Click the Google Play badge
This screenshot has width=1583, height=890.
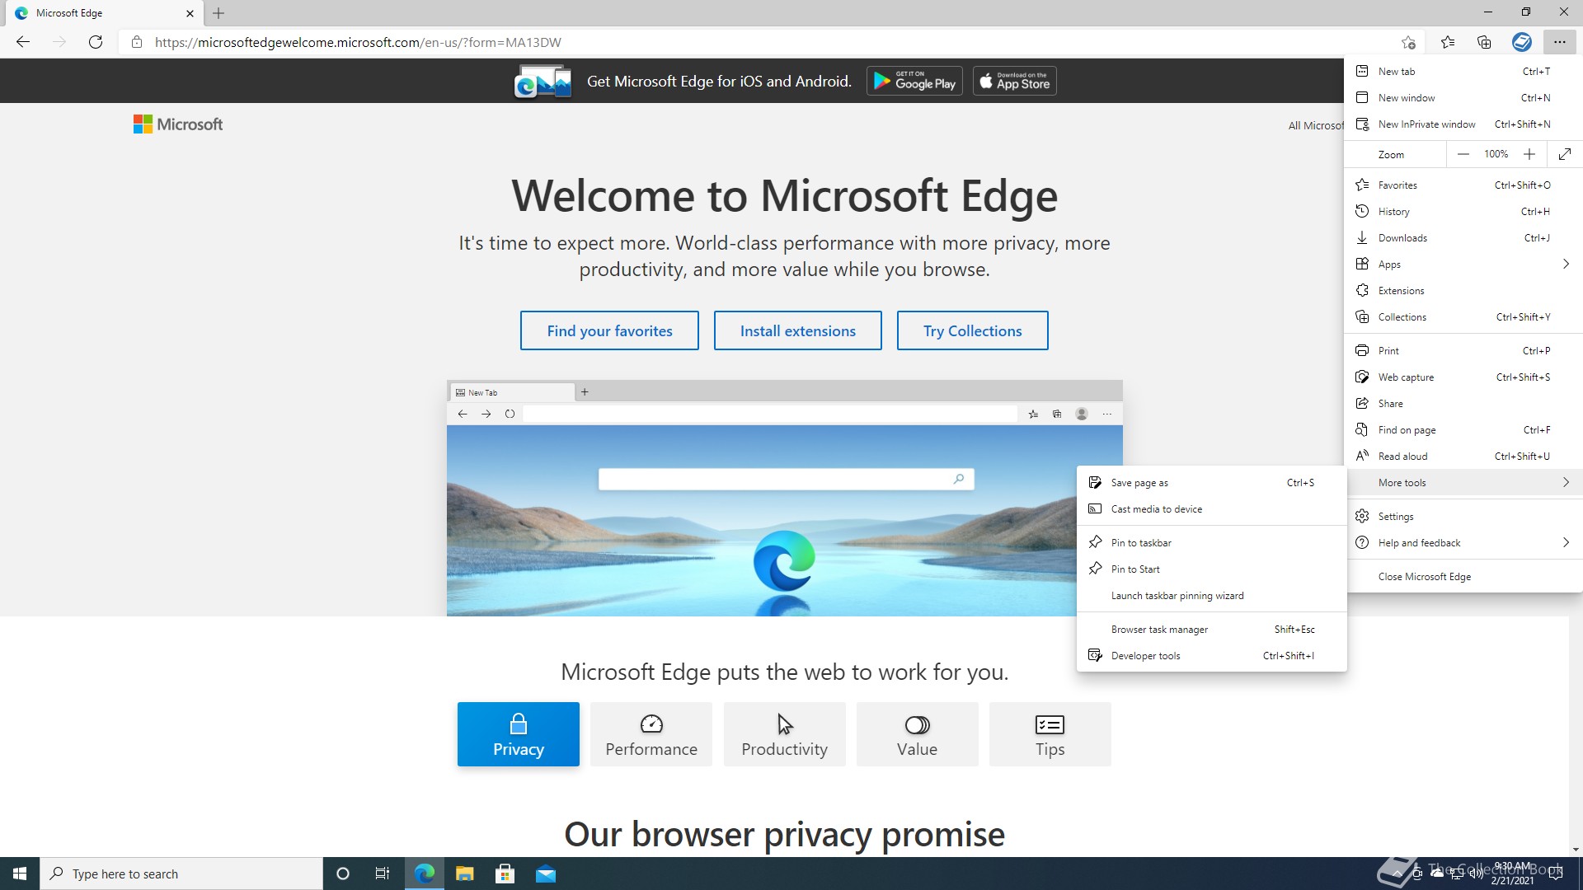point(914,81)
